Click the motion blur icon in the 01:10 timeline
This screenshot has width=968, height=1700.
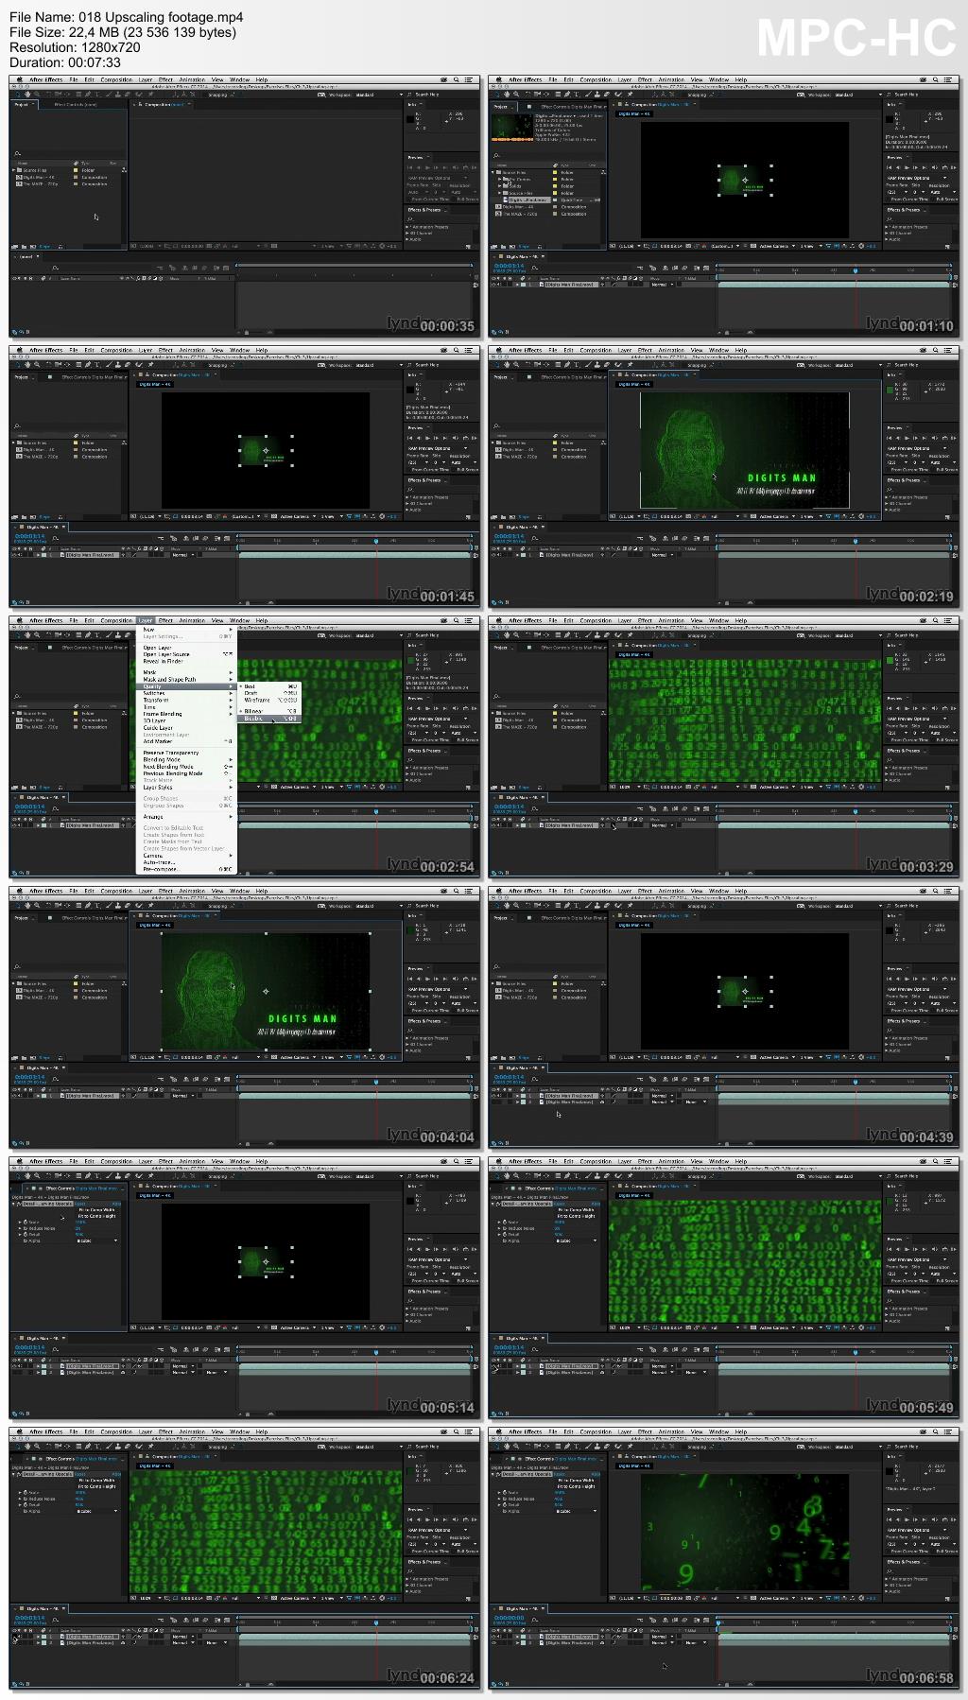pos(685,266)
